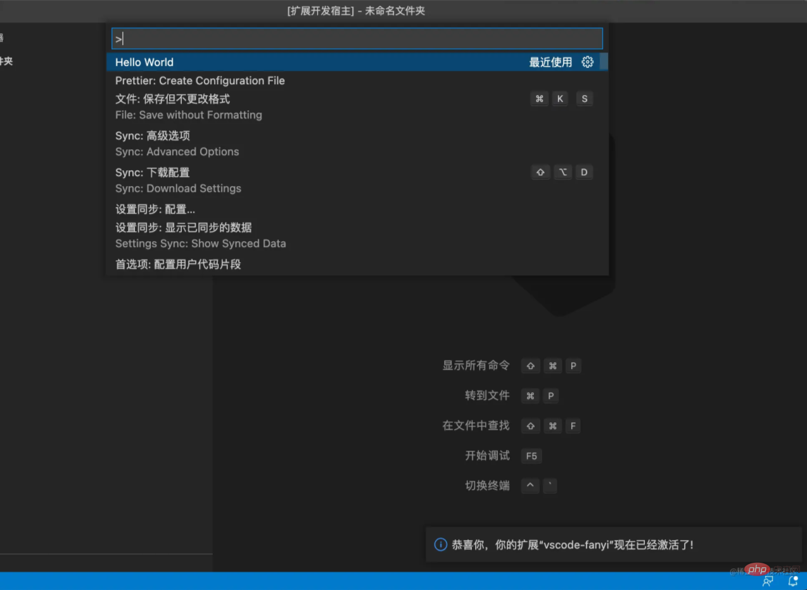Click the gear icon beside Hello World
807x590 pixels.
(x=587, y=62)
